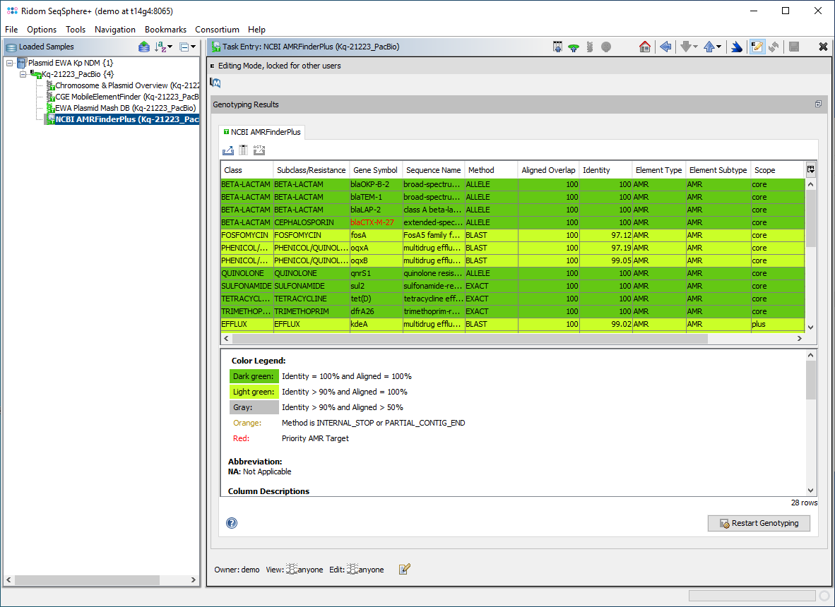Click the export icon above results table
835x607 pixels.
(x=228, y=150)
